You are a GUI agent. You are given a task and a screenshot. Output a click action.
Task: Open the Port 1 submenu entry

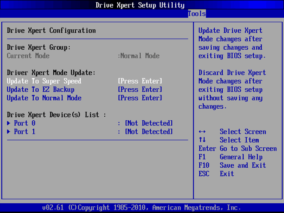[25, 131]
